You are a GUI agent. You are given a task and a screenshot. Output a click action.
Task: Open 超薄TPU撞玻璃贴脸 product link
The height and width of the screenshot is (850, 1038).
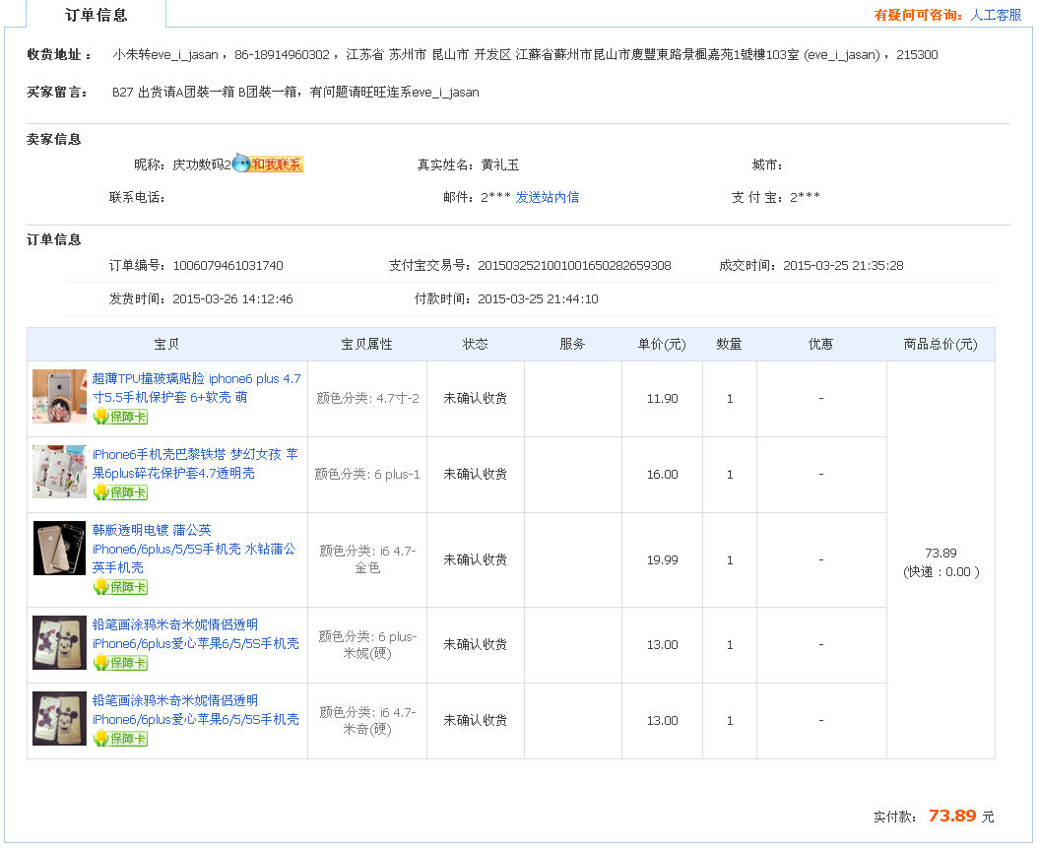tap(196, 387)
